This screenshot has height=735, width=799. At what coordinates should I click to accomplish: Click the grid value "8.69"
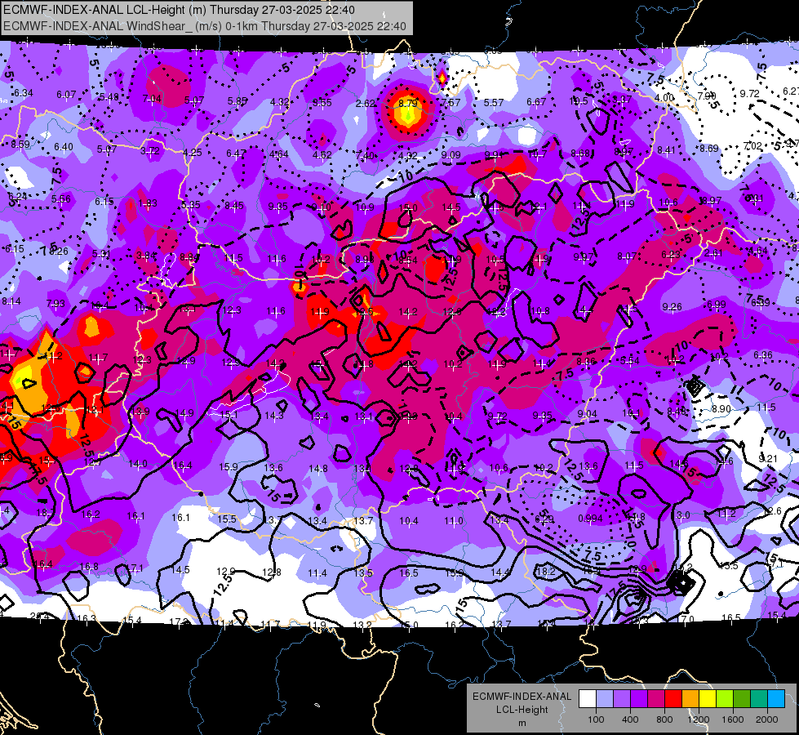click(708, 149)
